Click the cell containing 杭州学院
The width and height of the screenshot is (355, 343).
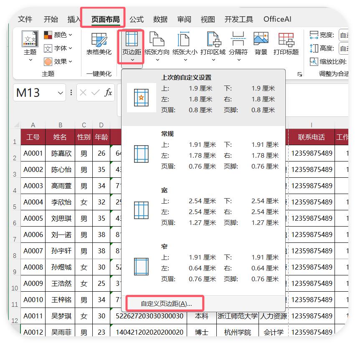coord(238,332)
